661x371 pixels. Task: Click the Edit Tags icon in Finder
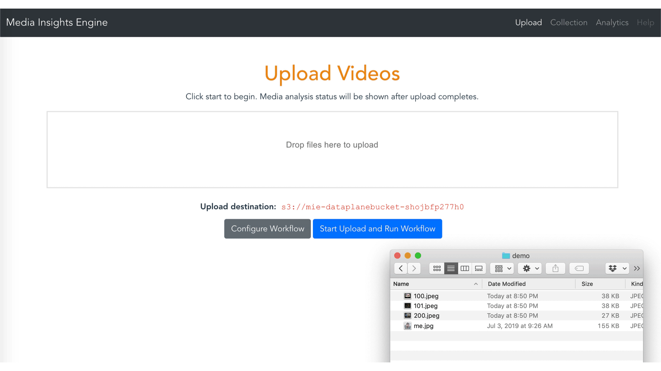pyautogui.click(x=579, y=268)
